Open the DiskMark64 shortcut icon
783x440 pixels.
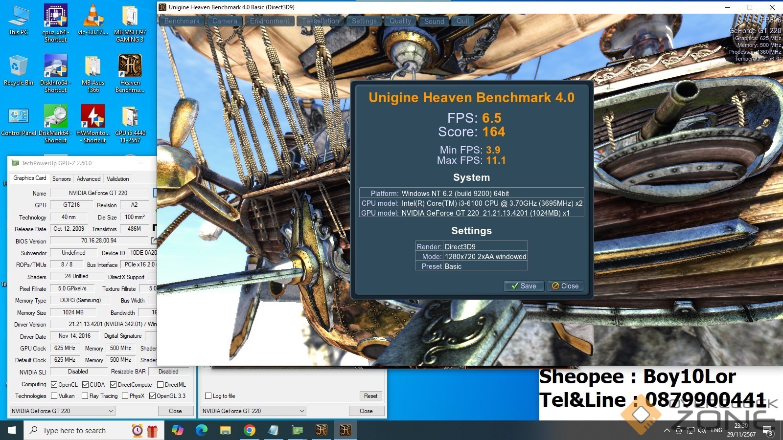click(x=55, y=117)
